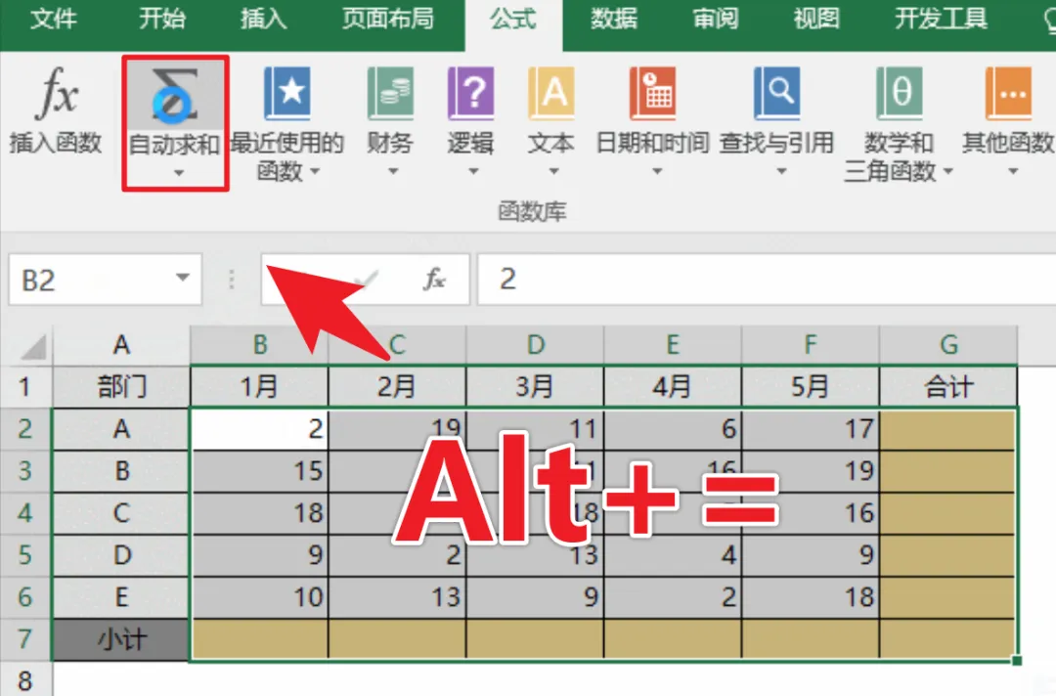Screen dimensions: 1056x696
Task: Click the AutoSum (自动求和) sigma icon
Action: 174,95
